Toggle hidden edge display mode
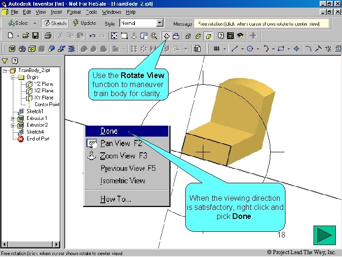 click(x=198, y=36)
